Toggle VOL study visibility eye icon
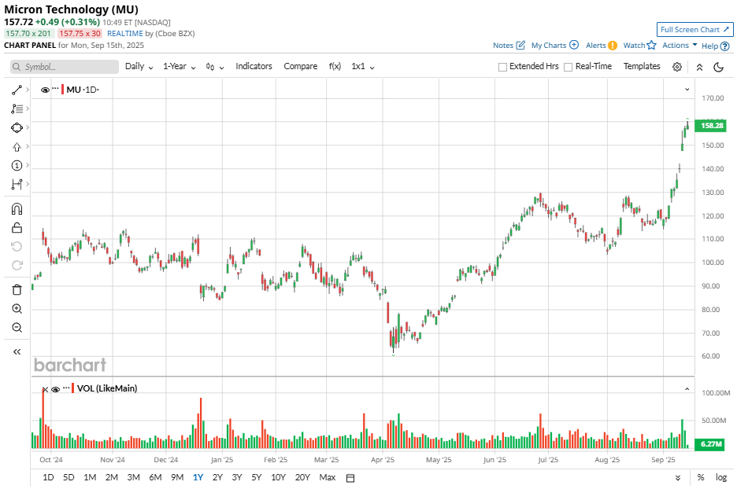Image resolution: width=737 pixels, height=489 pixels. coord(55,389)
